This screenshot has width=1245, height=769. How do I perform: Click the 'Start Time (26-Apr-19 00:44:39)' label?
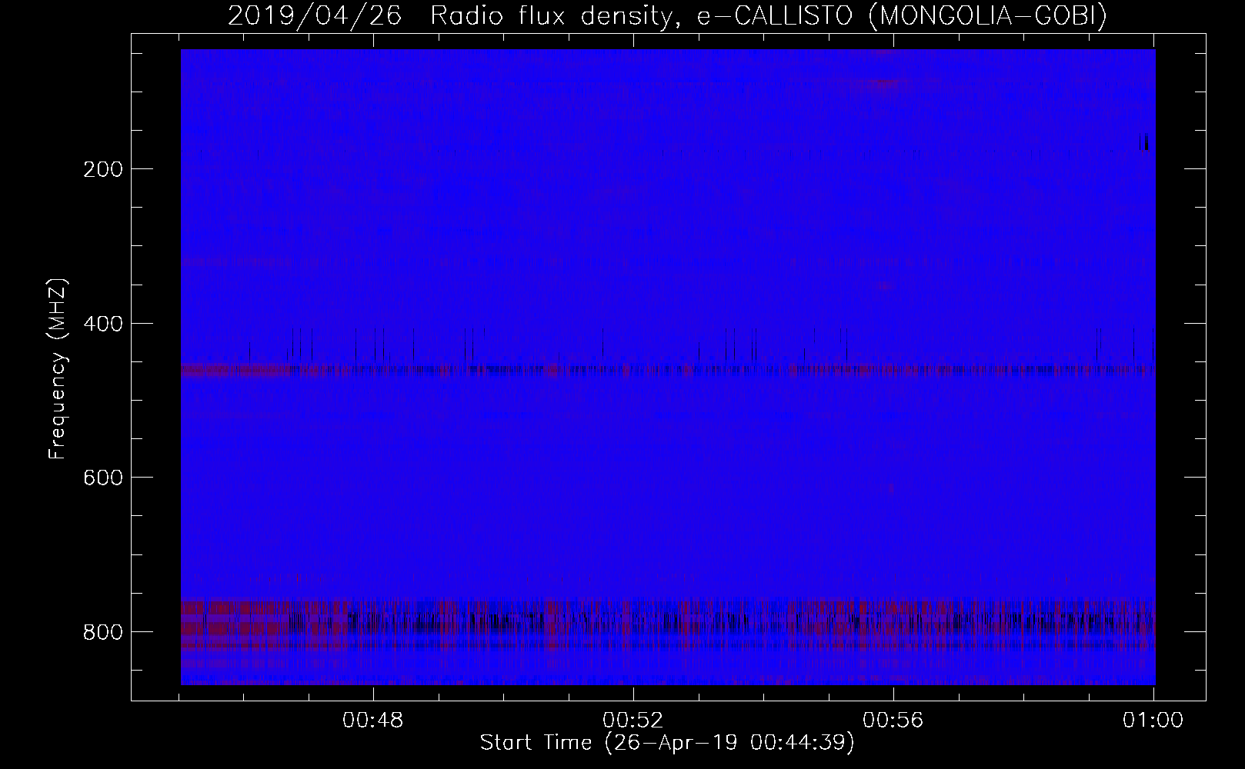tap(667, 743)
